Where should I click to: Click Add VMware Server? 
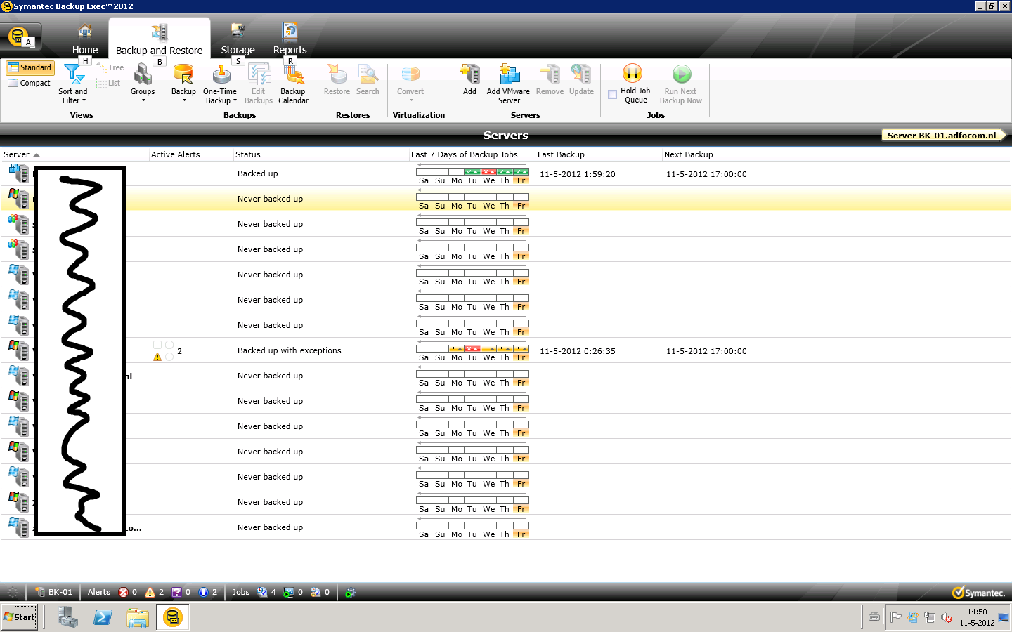tap(508, 84)
